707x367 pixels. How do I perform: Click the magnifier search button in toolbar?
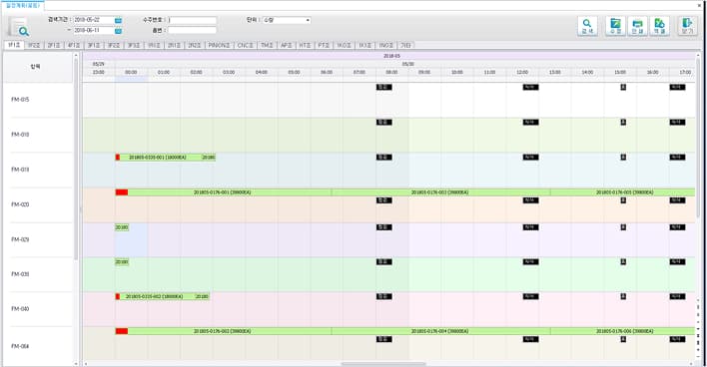(587, 26)
